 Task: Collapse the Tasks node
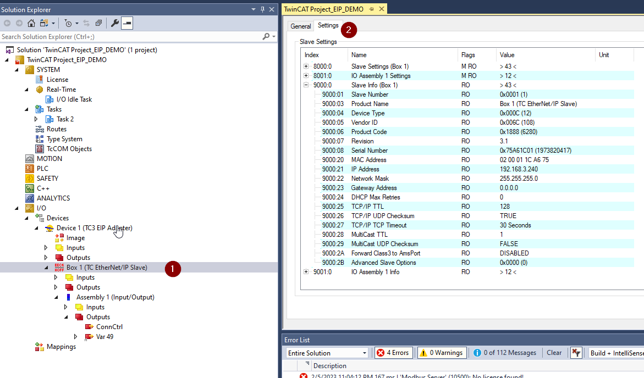point(27,109)
